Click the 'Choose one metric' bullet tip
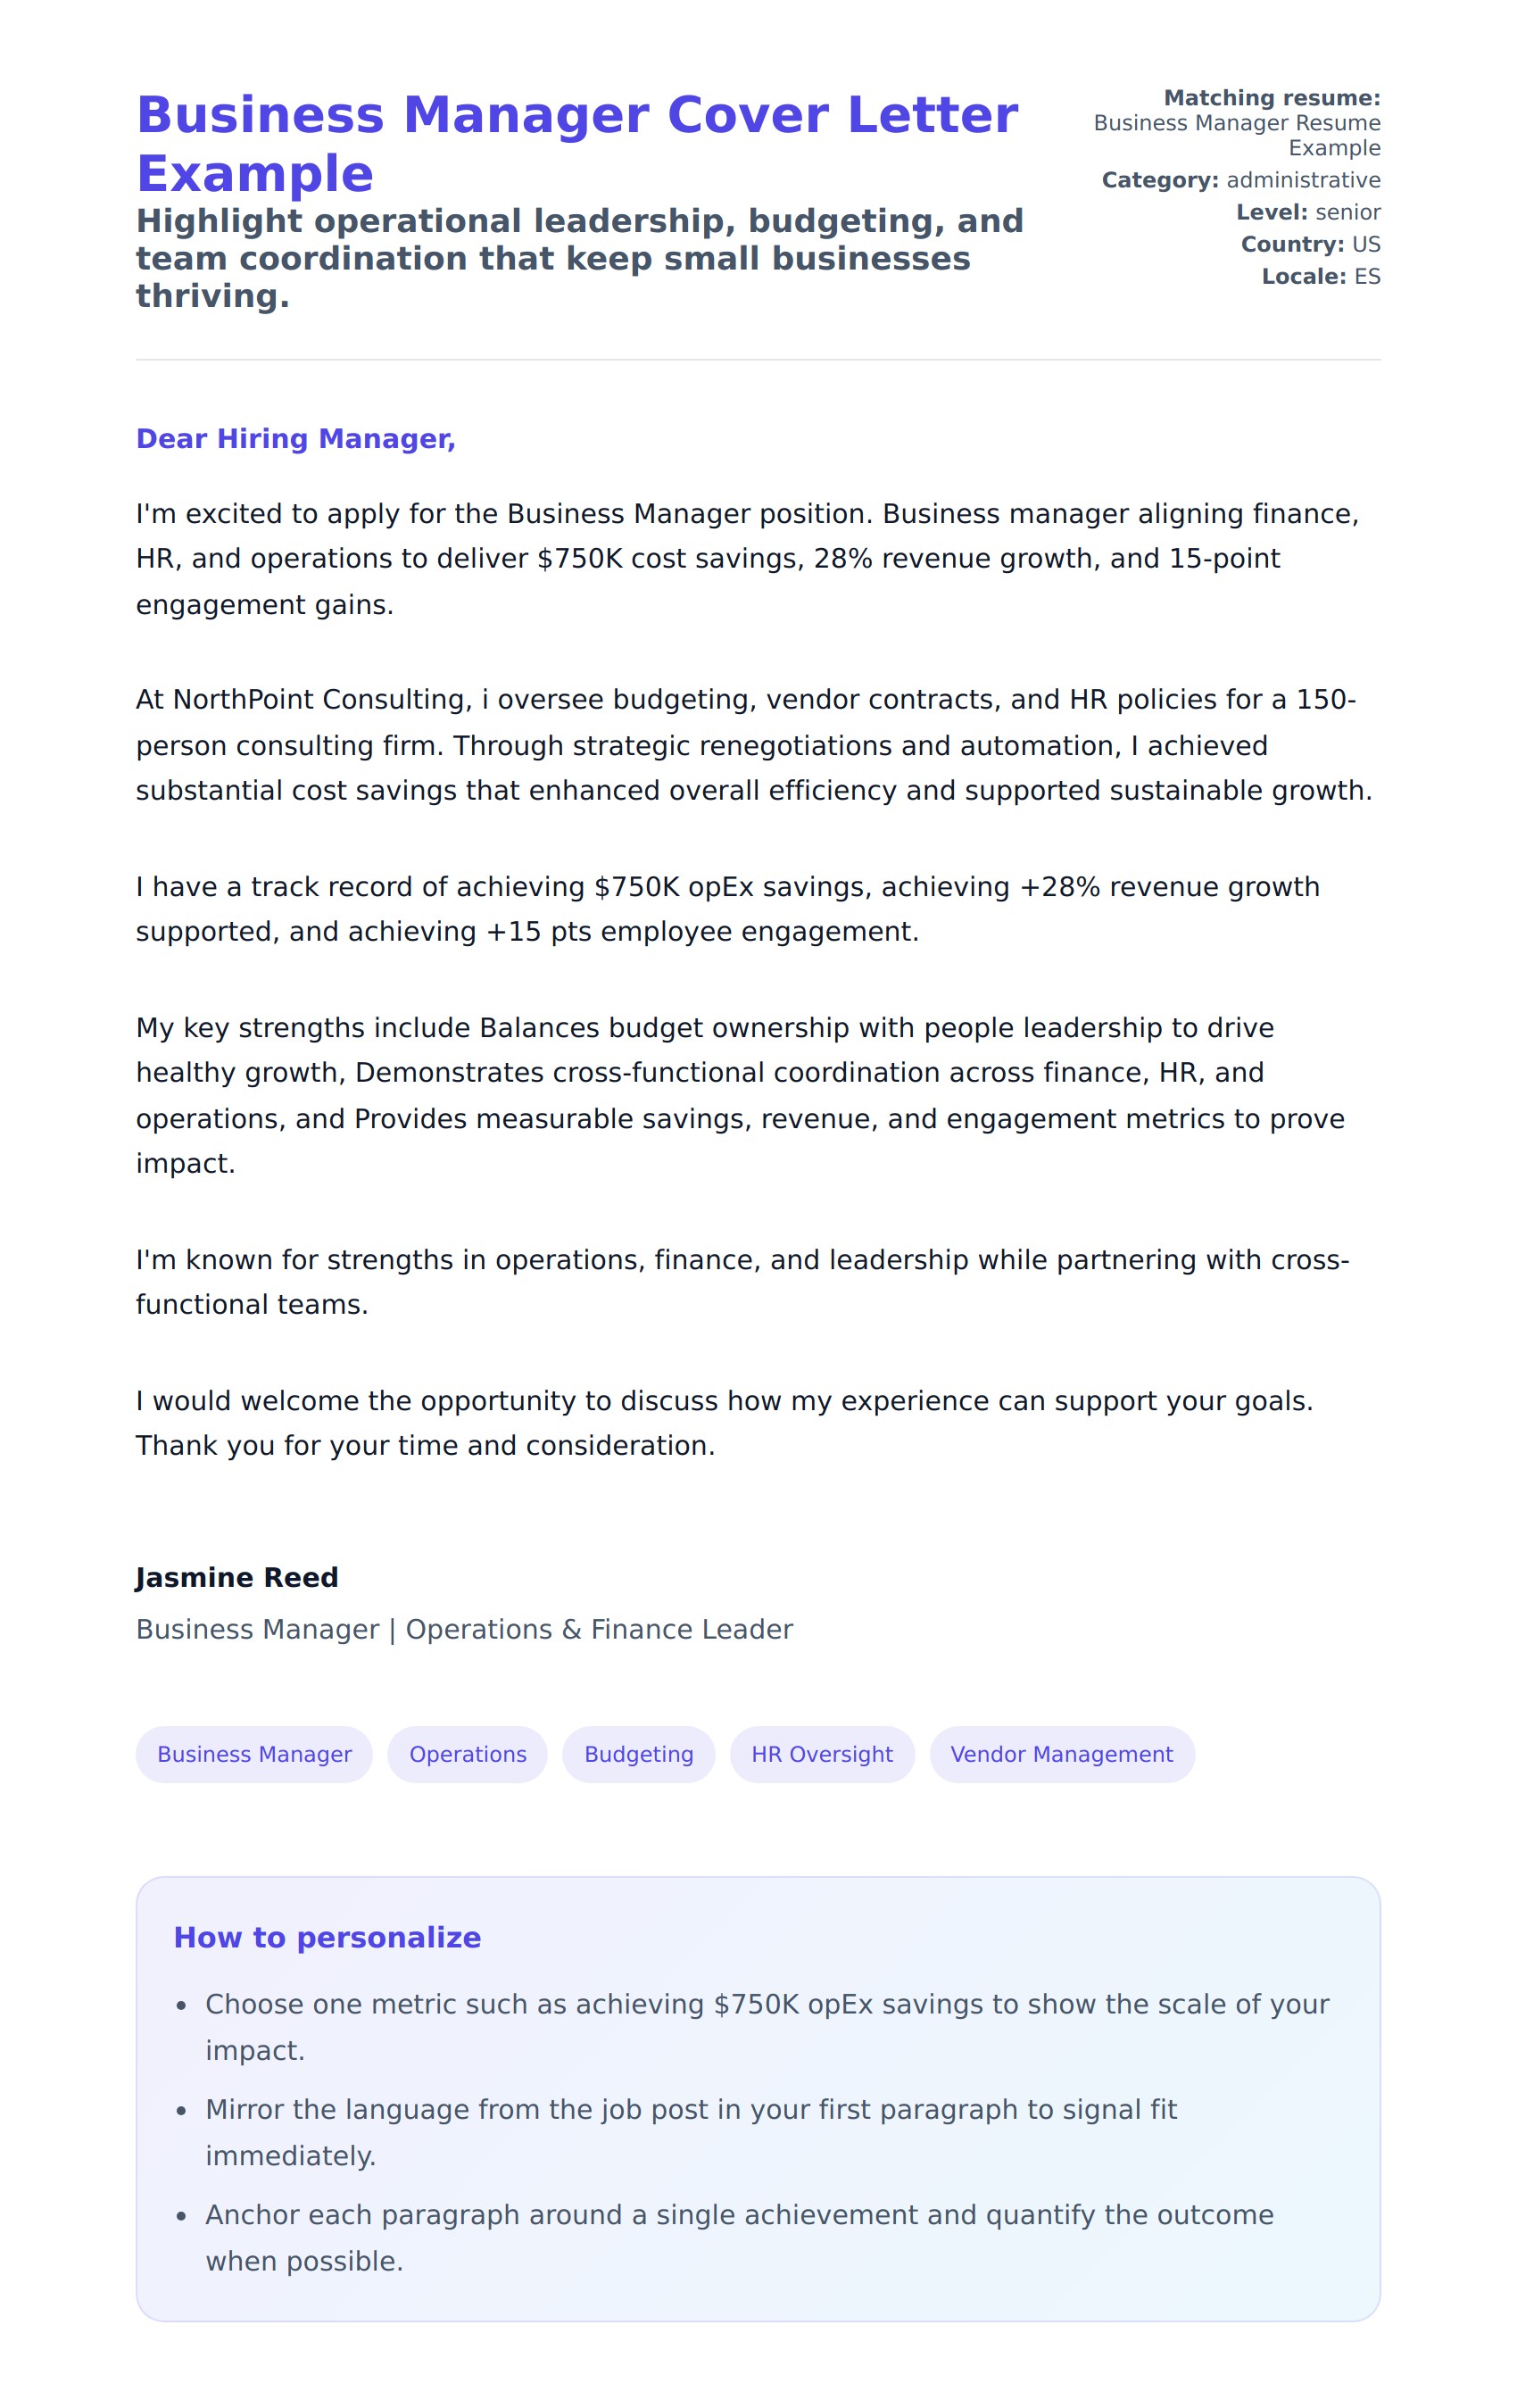The image size is (1517, 2408). 766,2026
